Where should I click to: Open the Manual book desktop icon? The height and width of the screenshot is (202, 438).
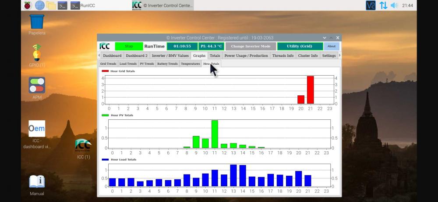point(37,185)
